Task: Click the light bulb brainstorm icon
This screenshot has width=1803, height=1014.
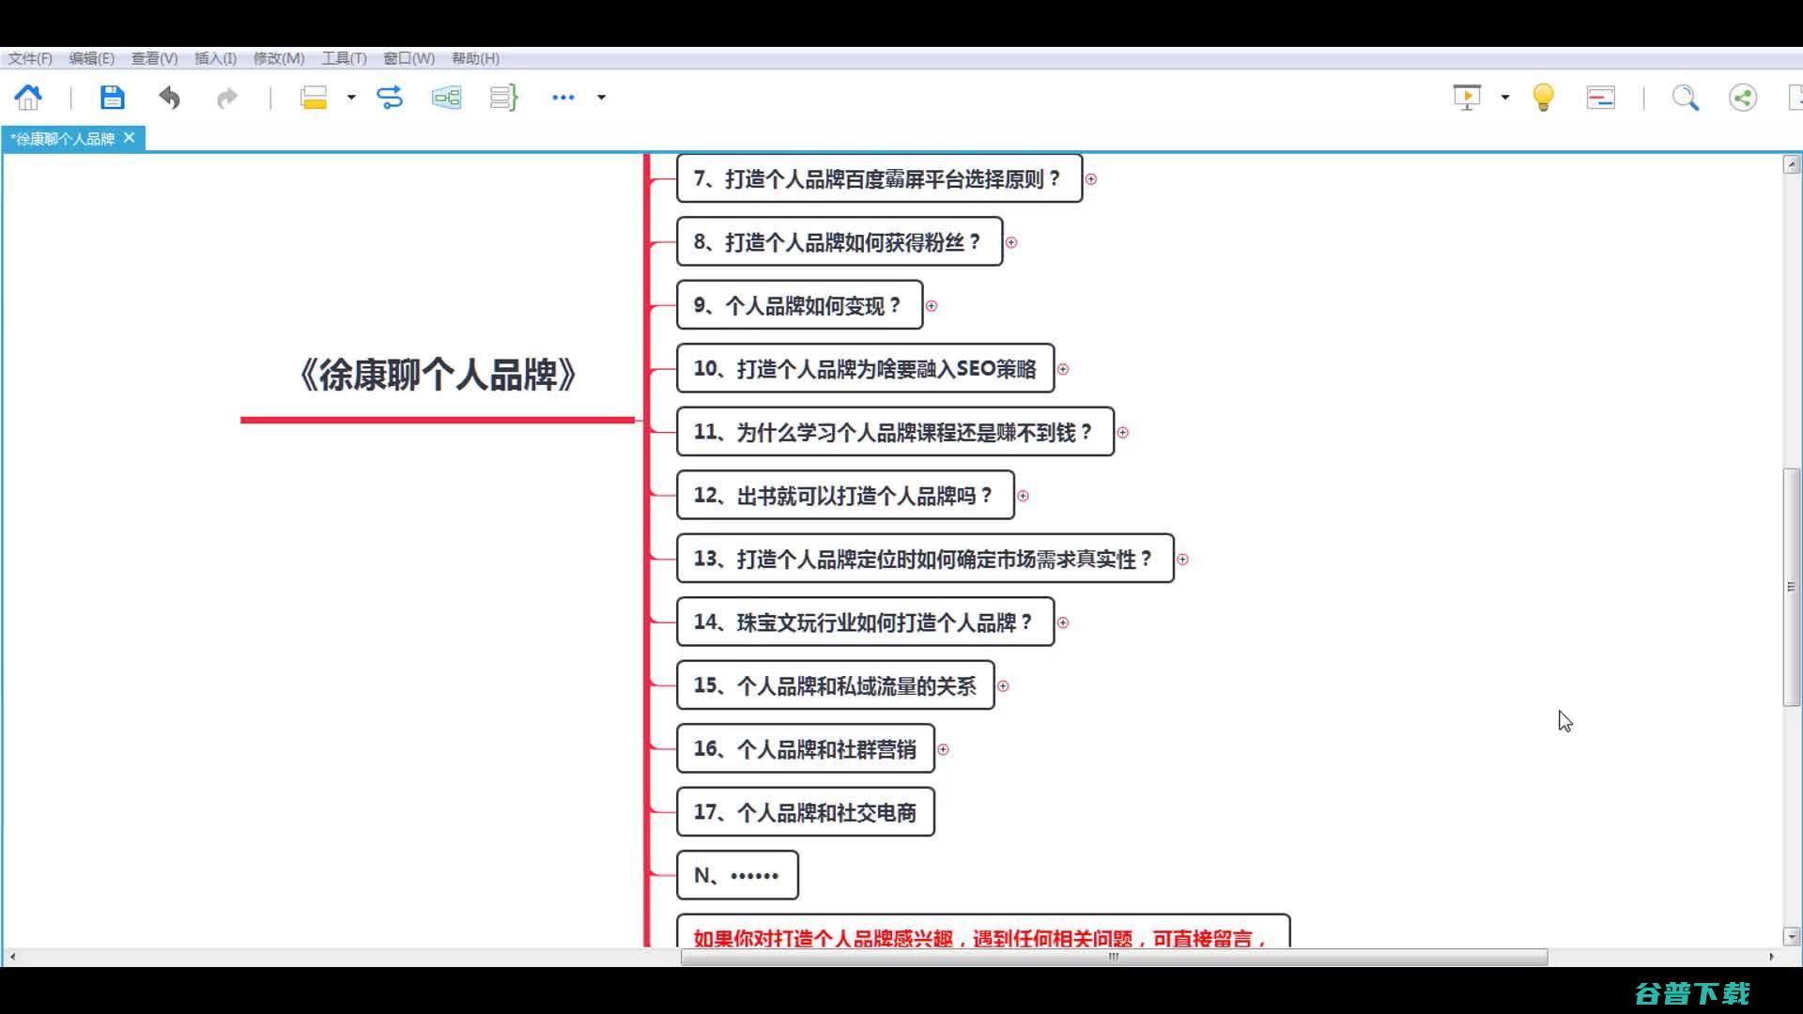Action: (1543, 97)
